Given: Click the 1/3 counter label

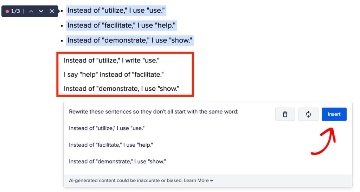Looking at the screenshot, I should pyautogui.click(x=15, y=11).
